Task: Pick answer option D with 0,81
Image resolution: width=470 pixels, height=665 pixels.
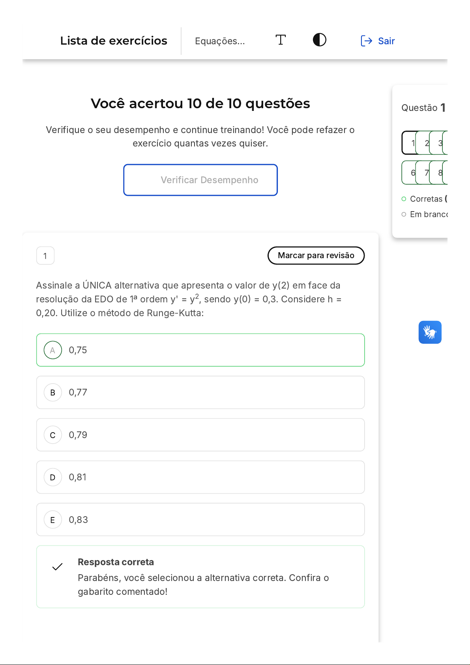Action: 200,477
